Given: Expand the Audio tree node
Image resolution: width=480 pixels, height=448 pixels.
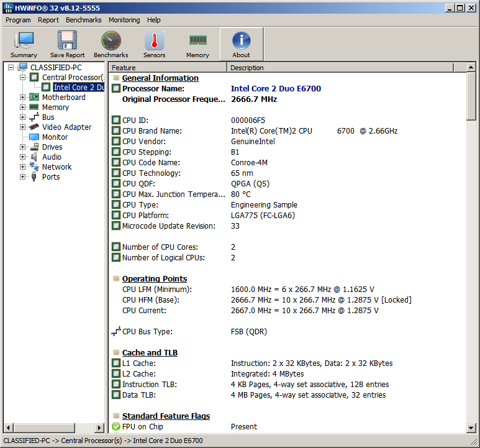Looking at the screenshot, I should pos(22,157).
